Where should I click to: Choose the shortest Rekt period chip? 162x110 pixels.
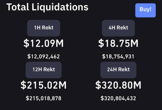(44, 28)
